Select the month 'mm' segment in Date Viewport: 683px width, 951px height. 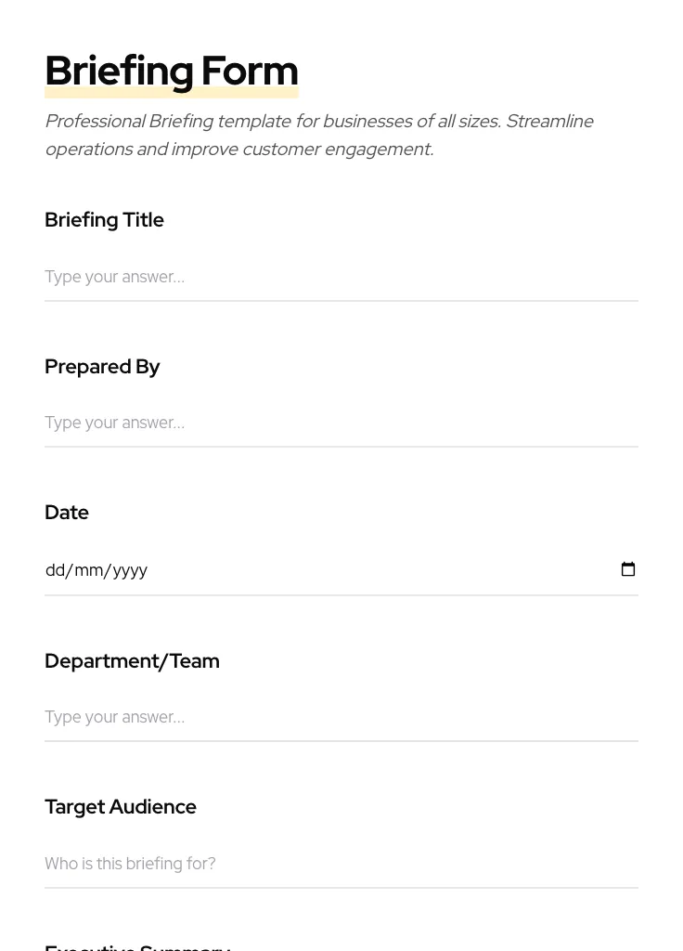pyautogui.click(x=89, y=570)
